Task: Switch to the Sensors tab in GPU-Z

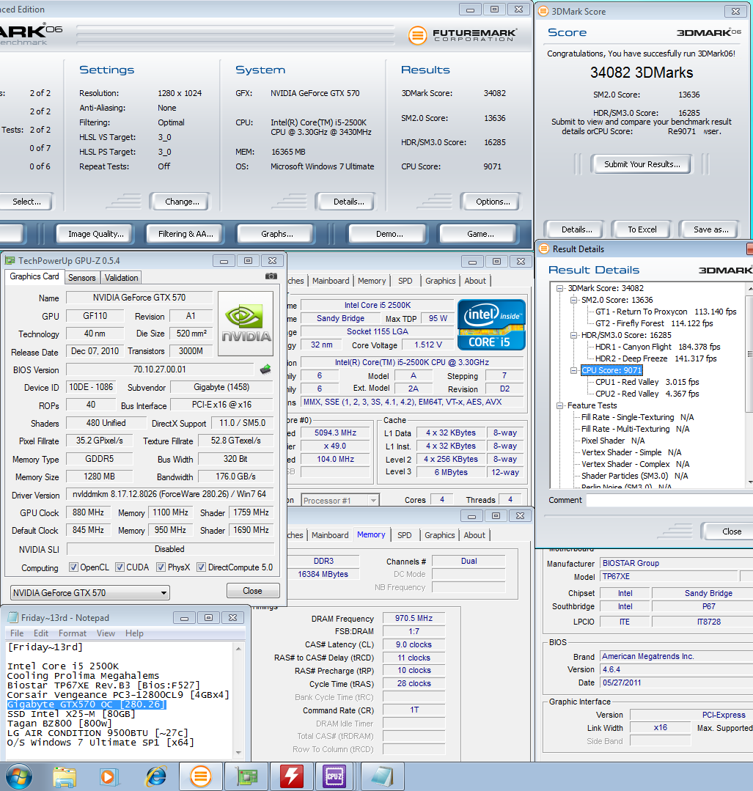Action: point(82,277)
